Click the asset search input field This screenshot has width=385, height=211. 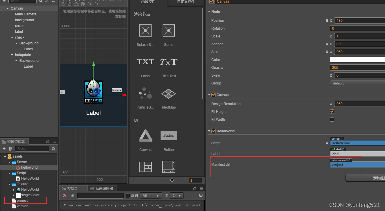32,149
